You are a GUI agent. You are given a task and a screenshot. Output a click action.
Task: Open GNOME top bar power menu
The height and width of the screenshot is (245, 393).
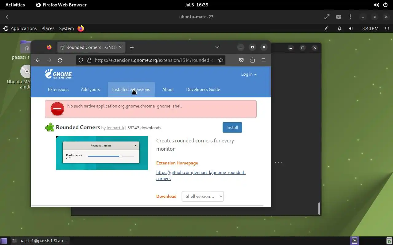click(x=385, y=5)
